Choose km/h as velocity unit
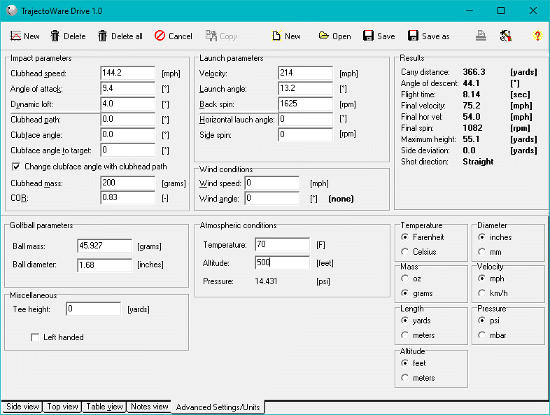550x415 pixels. pyautogui.click(x=482, y=293)
